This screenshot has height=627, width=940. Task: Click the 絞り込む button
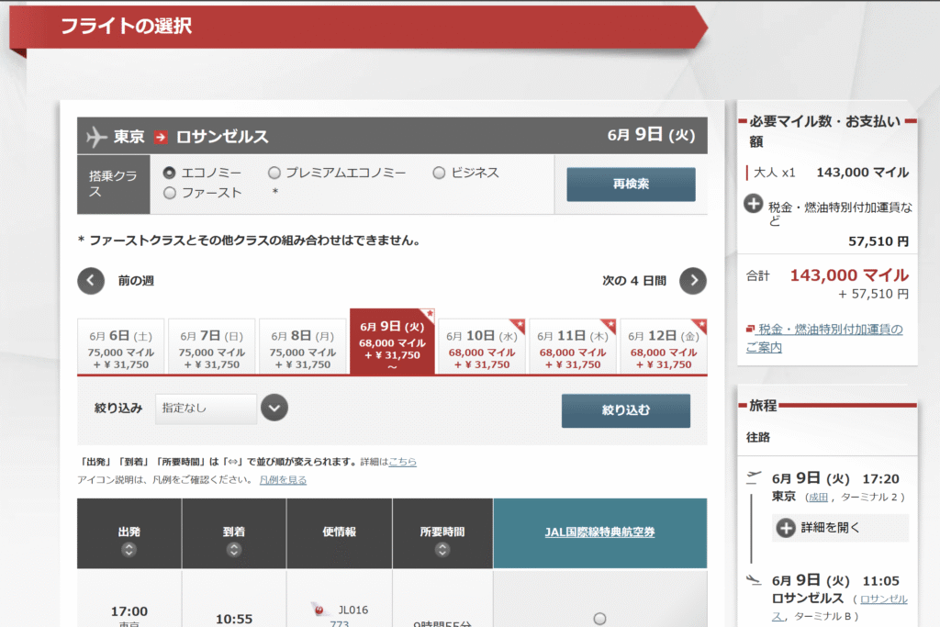(x=625, y=410)
